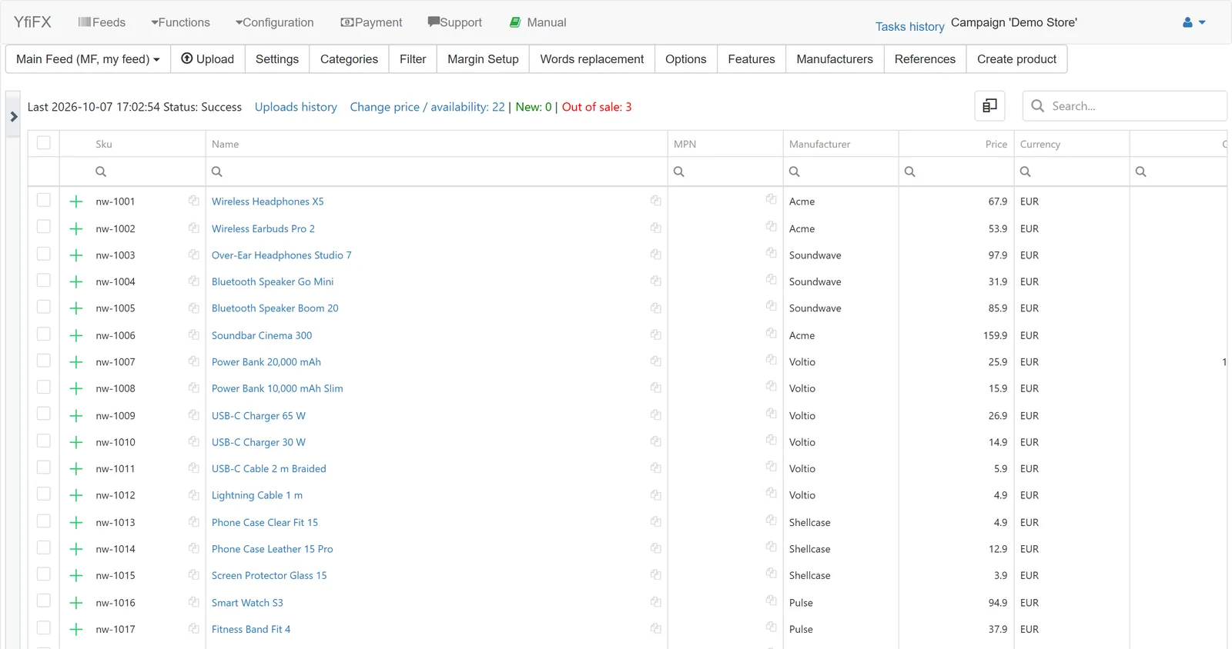Screen dimensions: 1232x649
Task: Click the Name column filter field
Action: tap(437, 171)
